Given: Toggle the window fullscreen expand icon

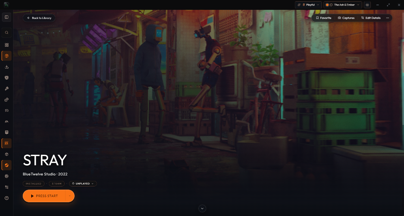Looking at the screenshot, I should pos(388,5).
